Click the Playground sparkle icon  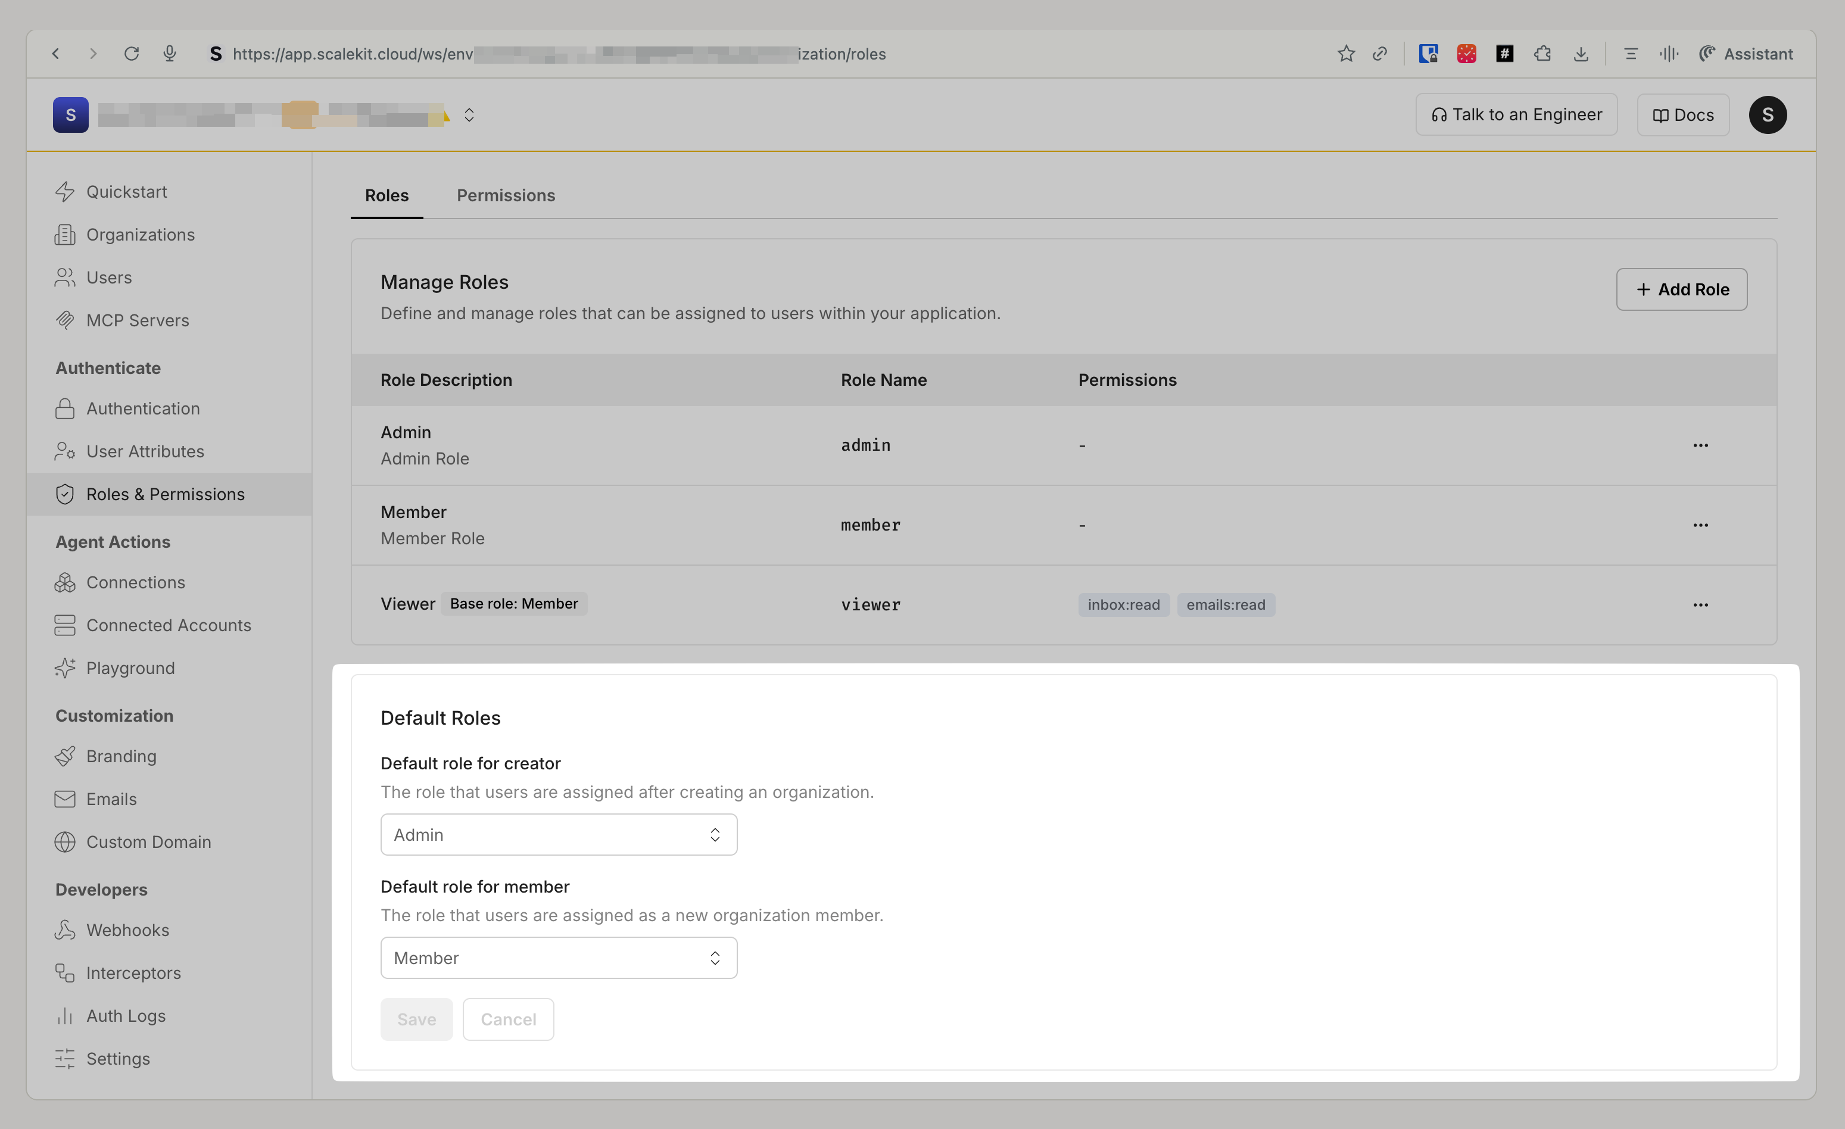(x=65, y=668)
